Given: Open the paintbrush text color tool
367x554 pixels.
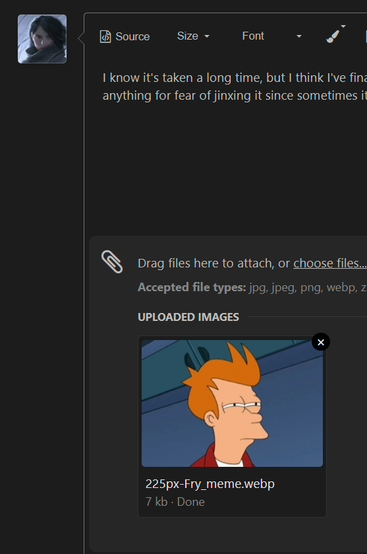Looking at the screenshot, I should (335, 34).
